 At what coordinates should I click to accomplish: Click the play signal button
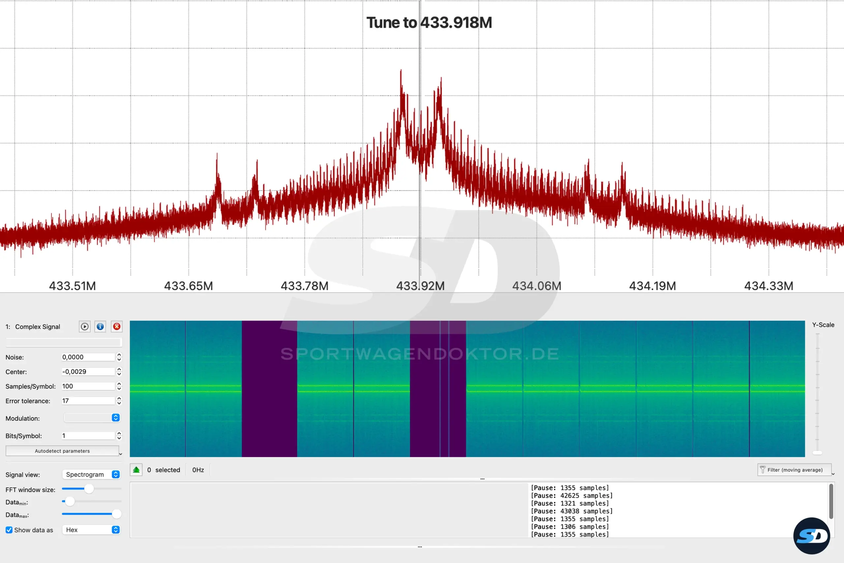click(x=84, y=327)
